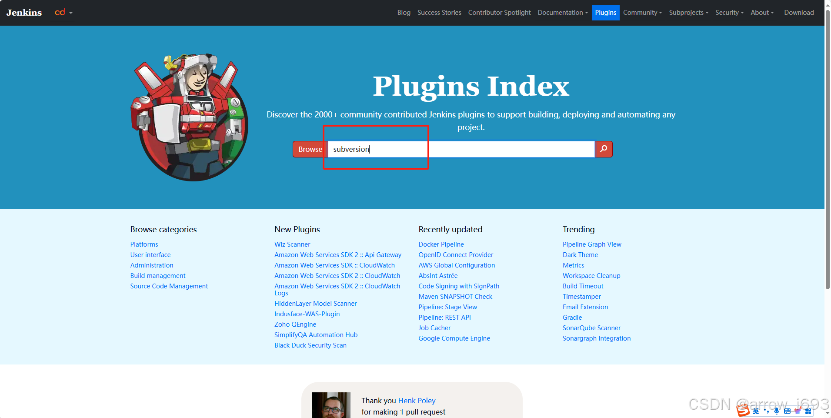
Task: Open the Dark Theme plugin
Action: [x=580, y=255]
